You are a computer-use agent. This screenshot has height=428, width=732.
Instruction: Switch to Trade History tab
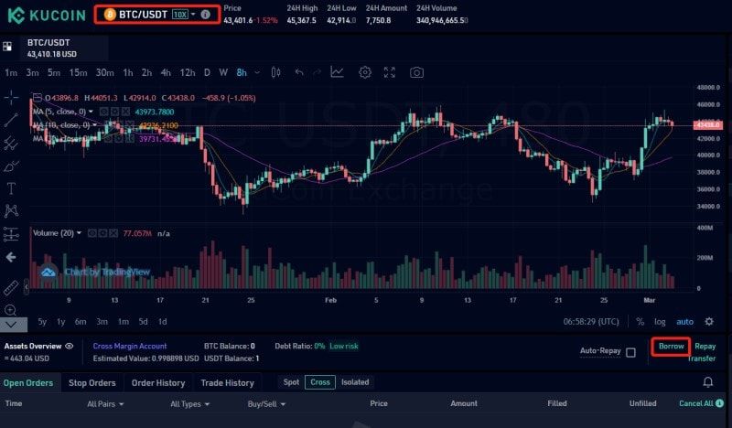click(227, 382)
